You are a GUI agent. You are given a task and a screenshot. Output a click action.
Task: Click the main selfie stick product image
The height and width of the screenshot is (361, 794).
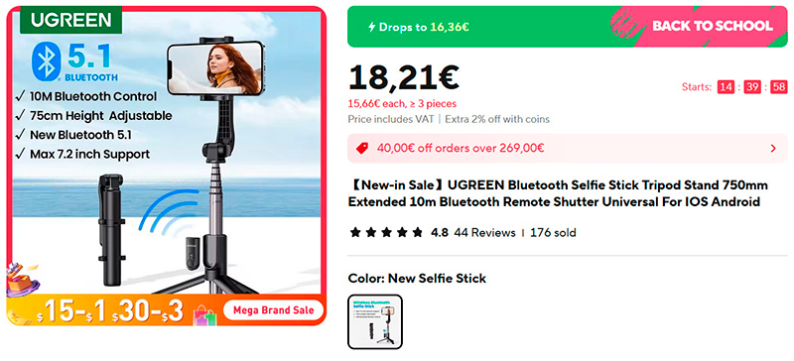[166, 166]
